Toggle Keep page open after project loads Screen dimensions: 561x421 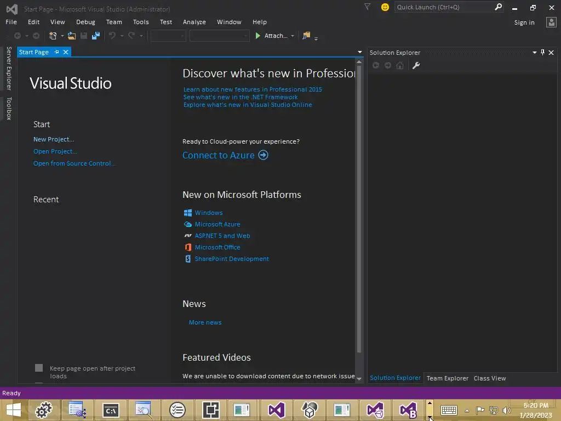(39, 368)
